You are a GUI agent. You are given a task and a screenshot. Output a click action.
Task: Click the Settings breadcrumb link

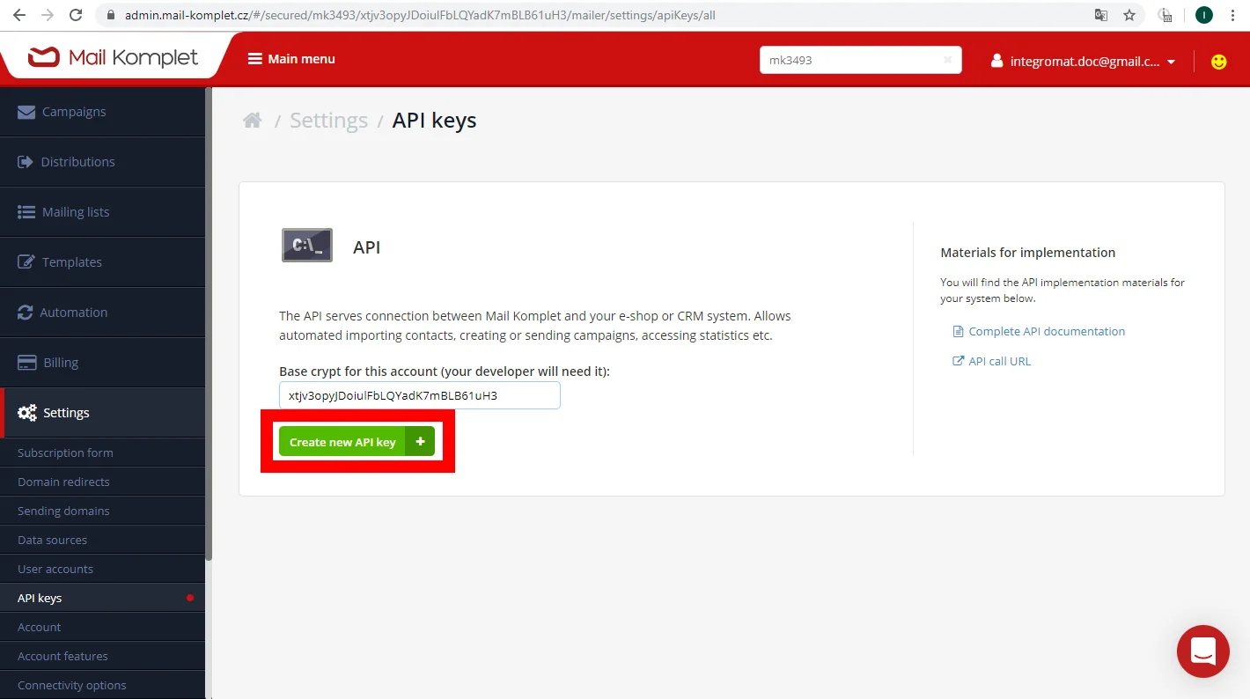(328, 121)
